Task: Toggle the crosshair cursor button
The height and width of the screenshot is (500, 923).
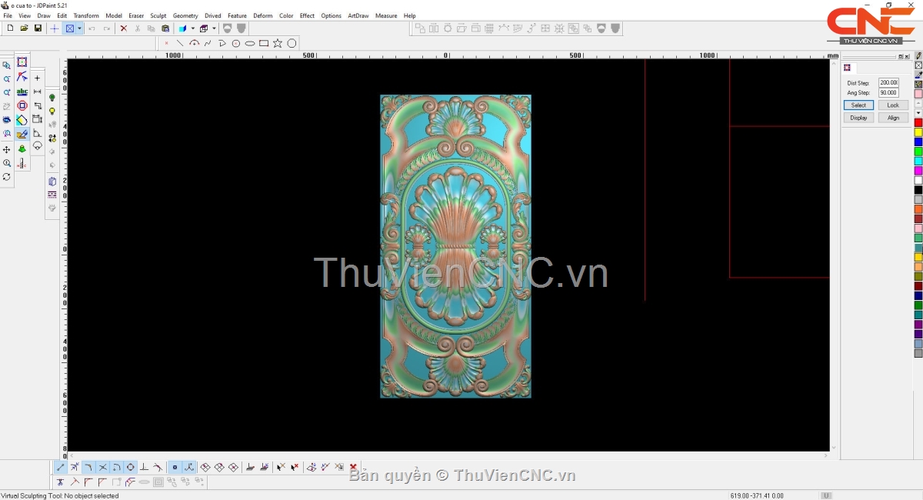Action: point(54,28)
